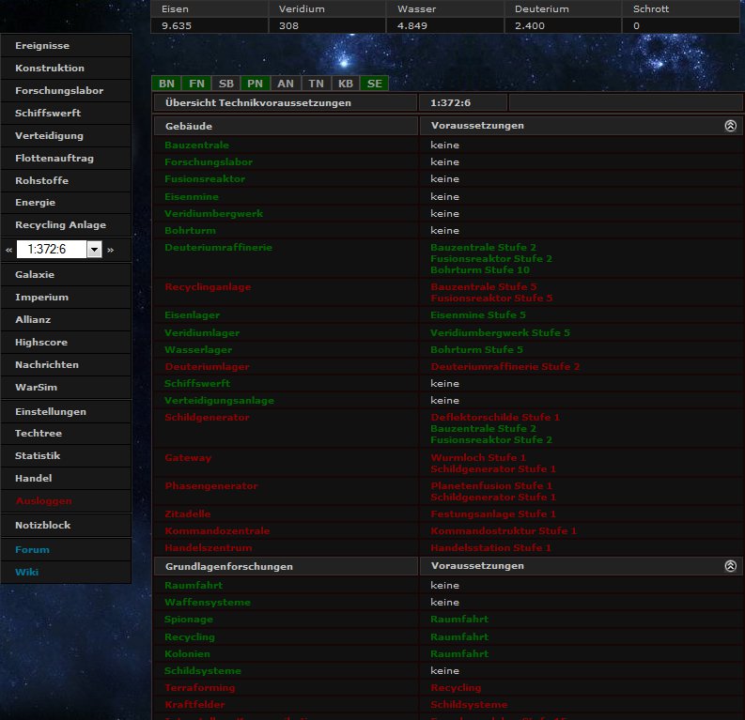Open Einstellungen page

coord(66,411)
